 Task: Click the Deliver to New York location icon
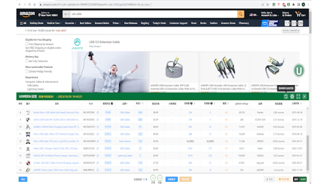[39, 15]
